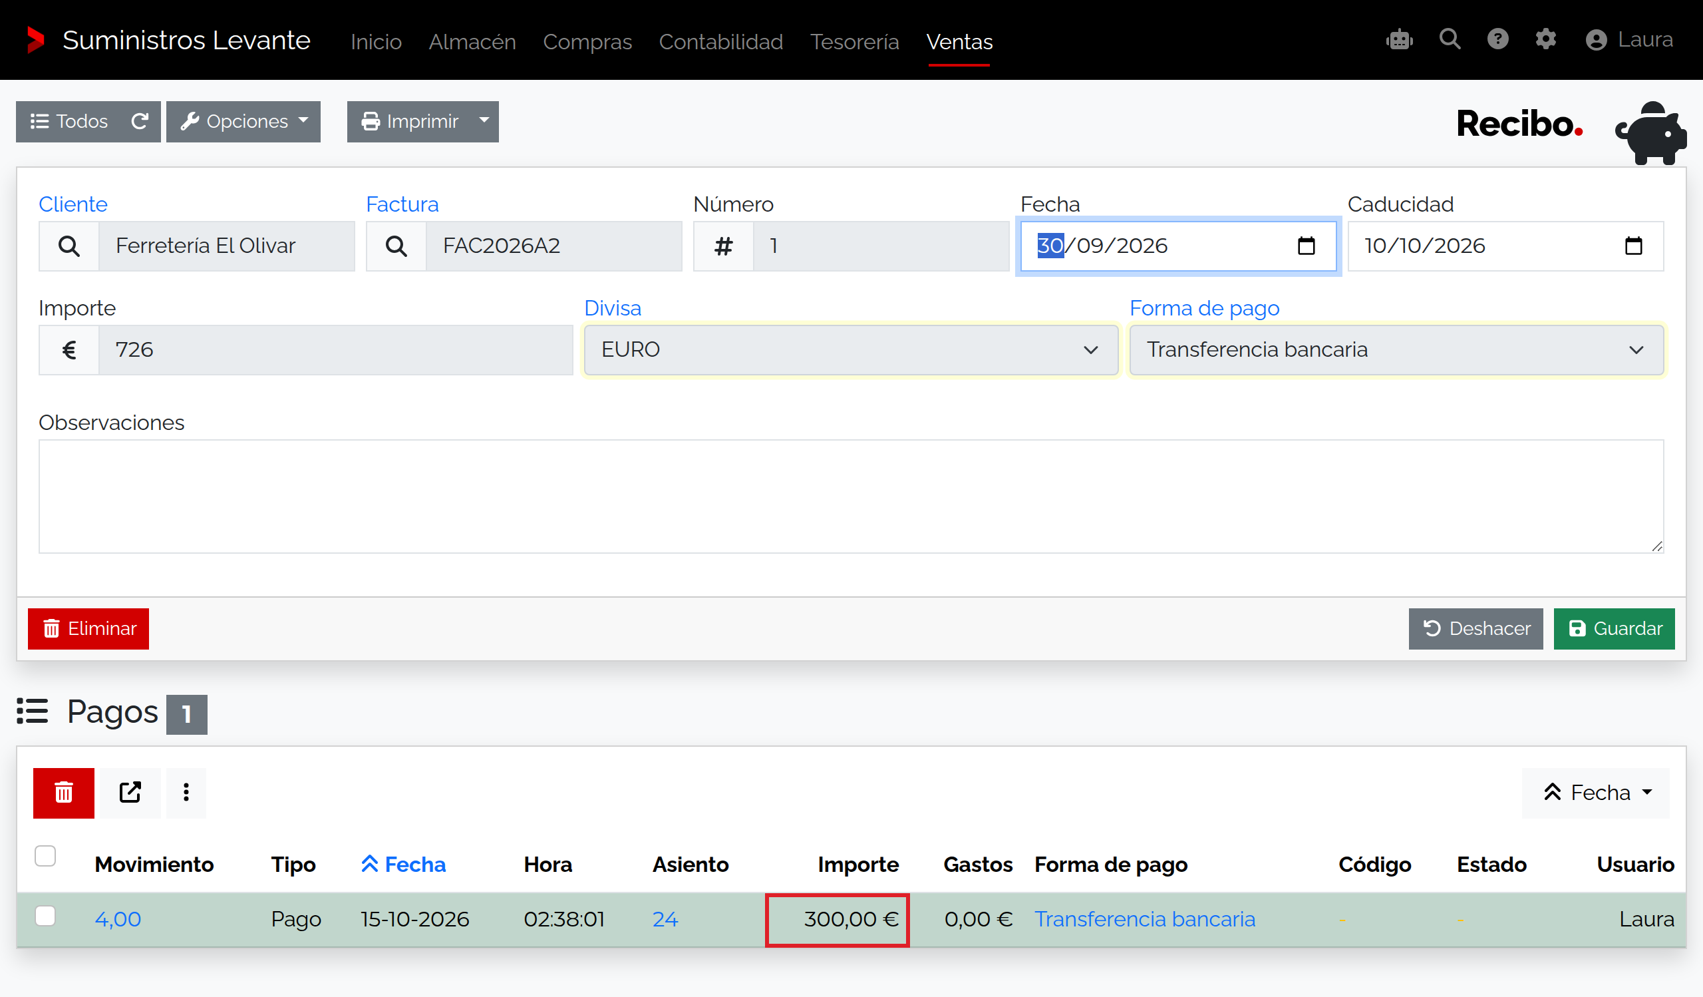Image resolution: width=1703 pixels, height=997 pixels.
Task: Click the Pagos list icon
Action: tap(33, 711)
